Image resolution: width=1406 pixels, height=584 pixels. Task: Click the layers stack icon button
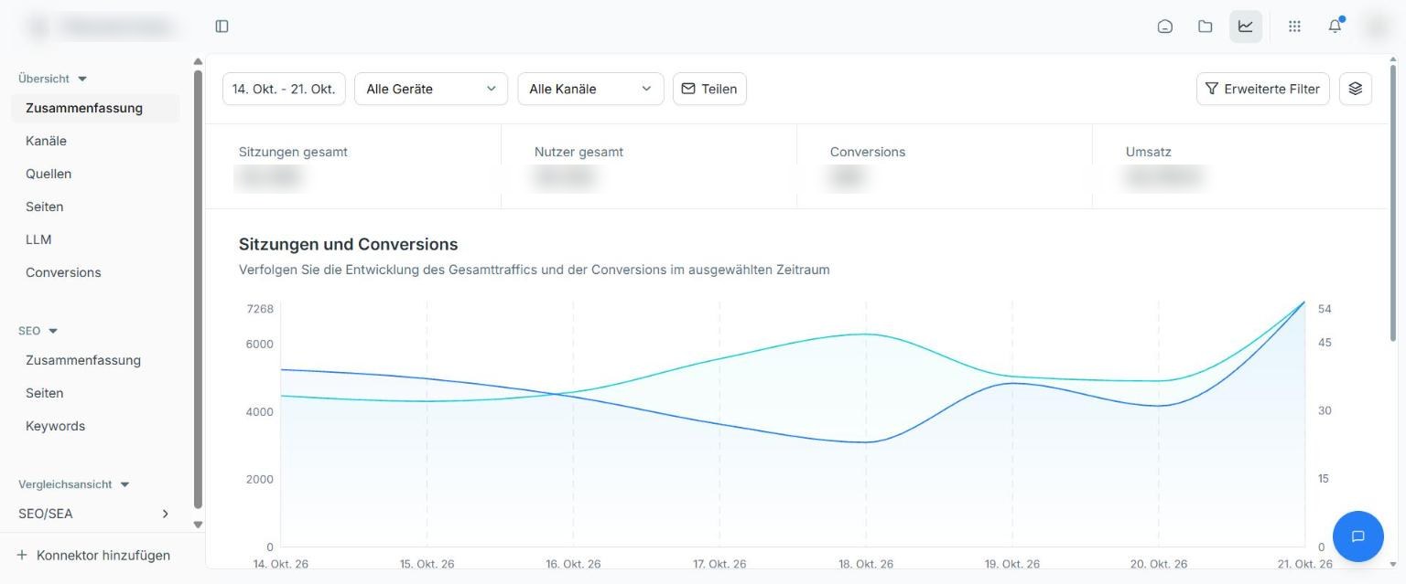[1356, 89]
